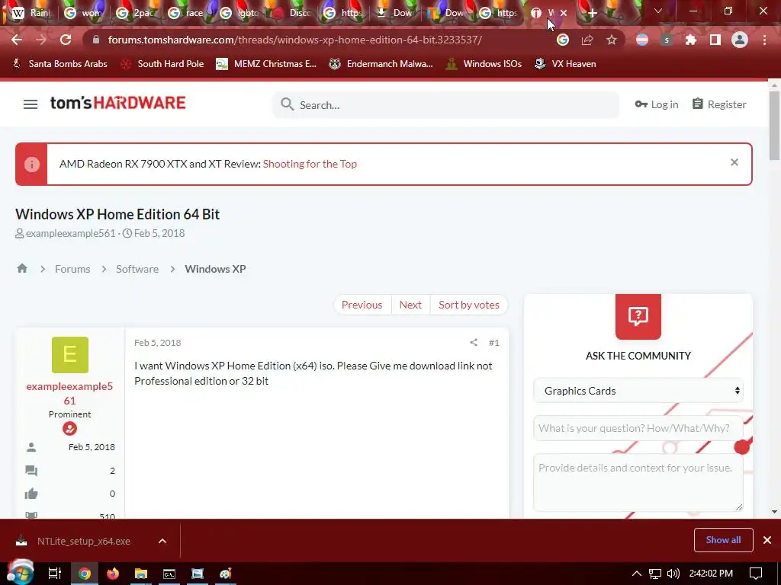This screenshot has height=585, width=781.
Task: Click the Forums breadcrumb
Action: [x=72, y=269]
